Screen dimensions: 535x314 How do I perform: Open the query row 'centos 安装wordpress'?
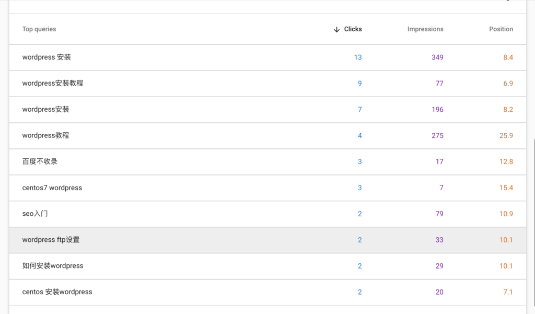[x=267, y=292]
